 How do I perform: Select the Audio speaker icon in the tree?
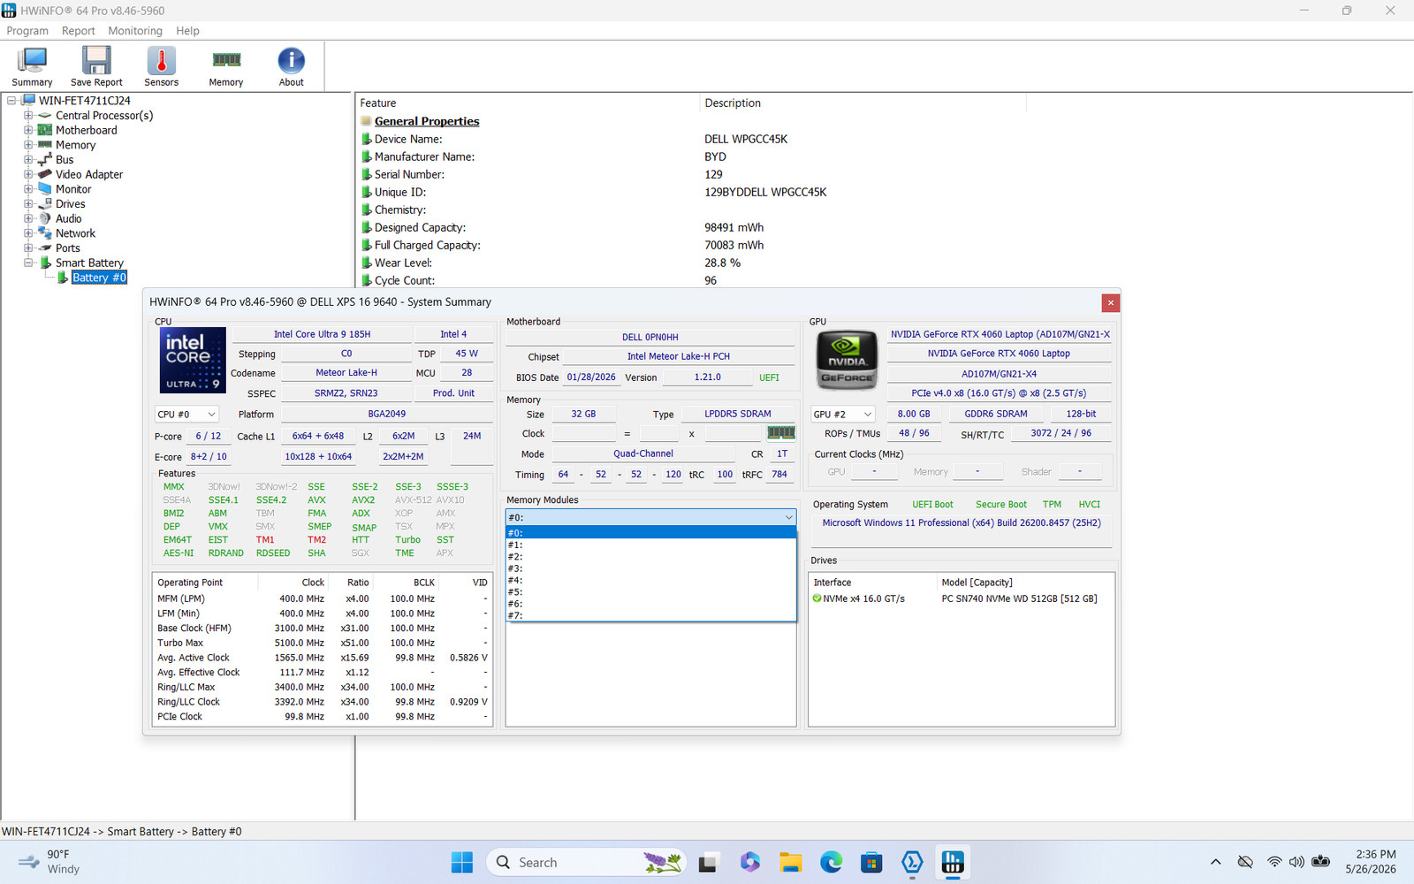click(x=45, y=218)
